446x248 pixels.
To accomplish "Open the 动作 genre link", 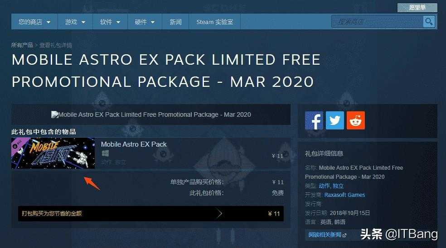I will [x=324, y=186].
